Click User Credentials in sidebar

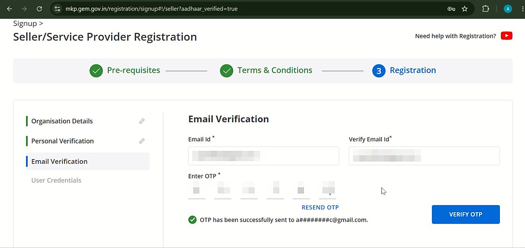click(56, 180)
